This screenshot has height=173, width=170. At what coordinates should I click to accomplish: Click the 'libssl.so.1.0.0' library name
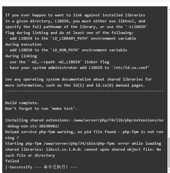(63, 149)
